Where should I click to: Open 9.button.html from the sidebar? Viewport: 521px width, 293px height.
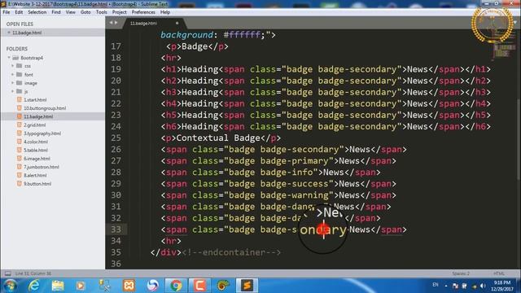37,184
